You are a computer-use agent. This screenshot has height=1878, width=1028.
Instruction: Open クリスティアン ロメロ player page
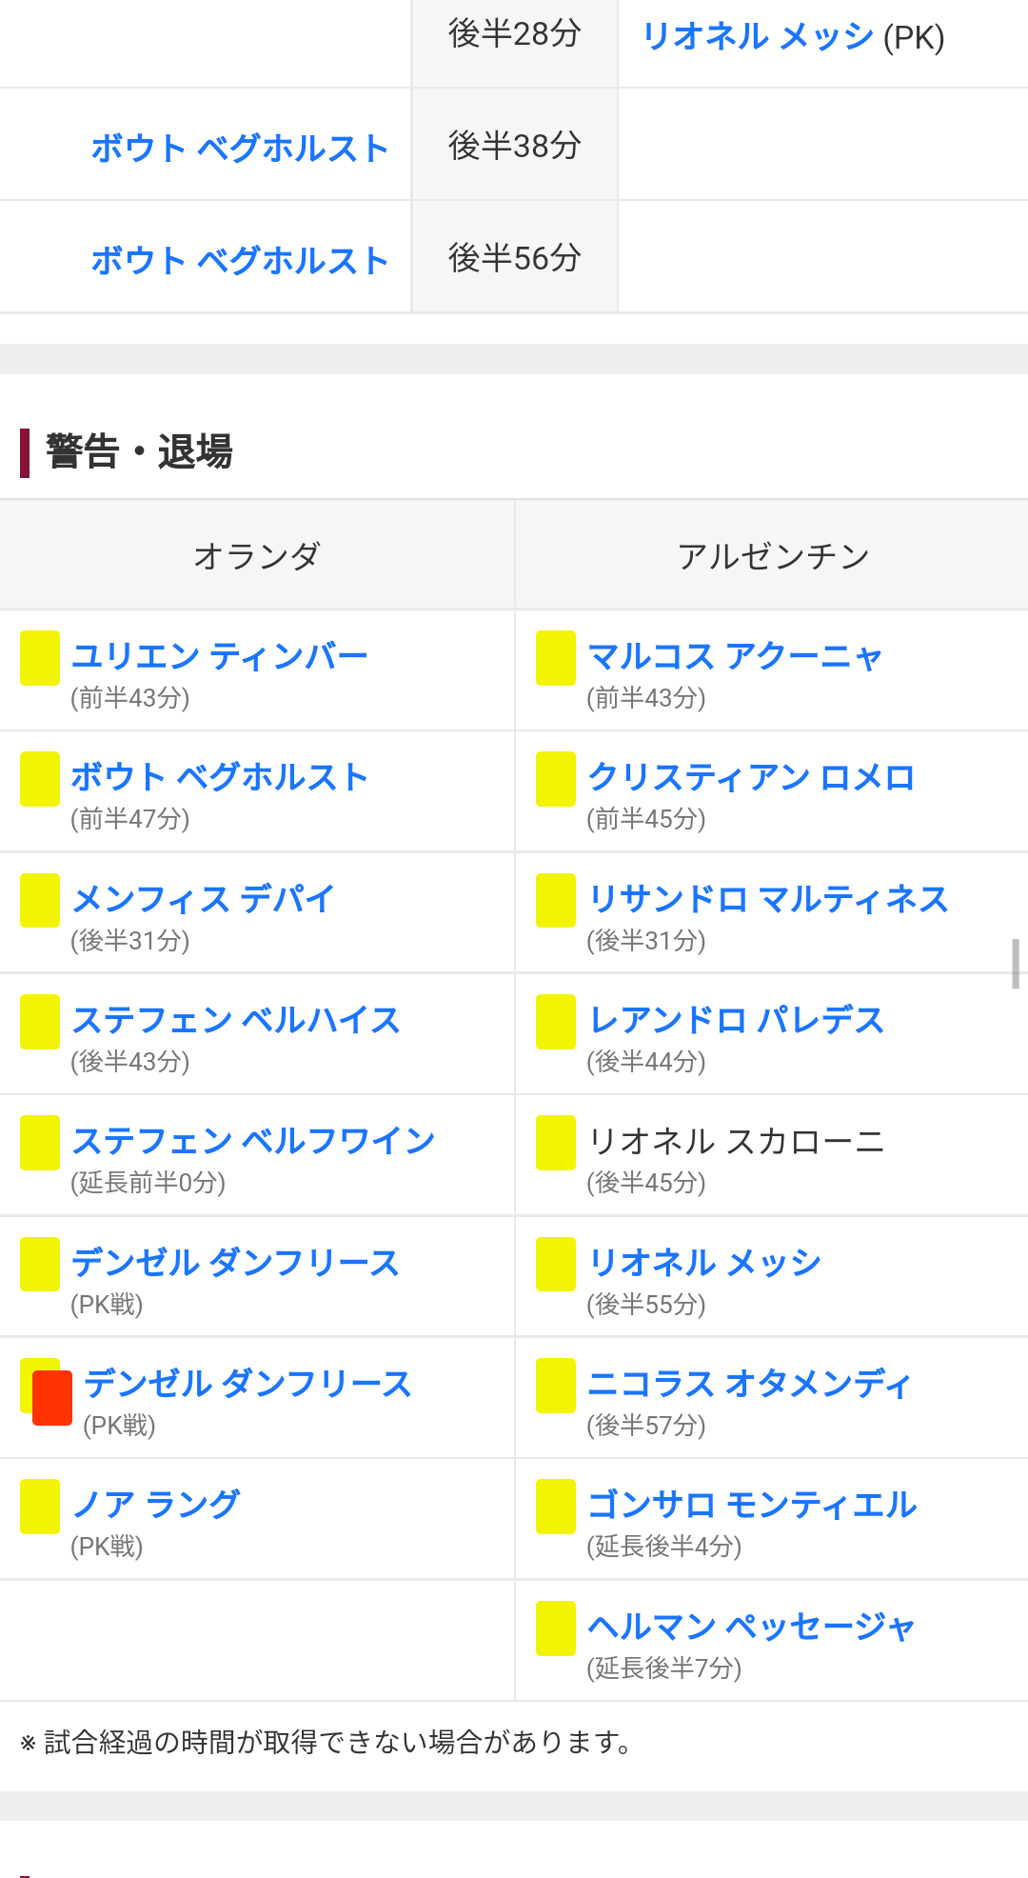click(x=751, y=777)
